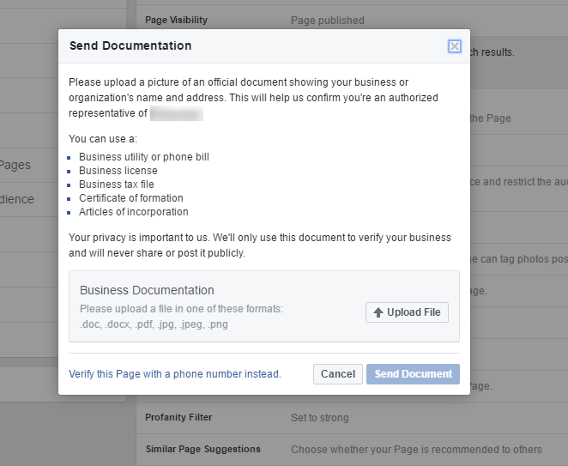Open Verify this Page with a phone number link
This screenshot has height=466, width=568.
click(x=175, y=374)
